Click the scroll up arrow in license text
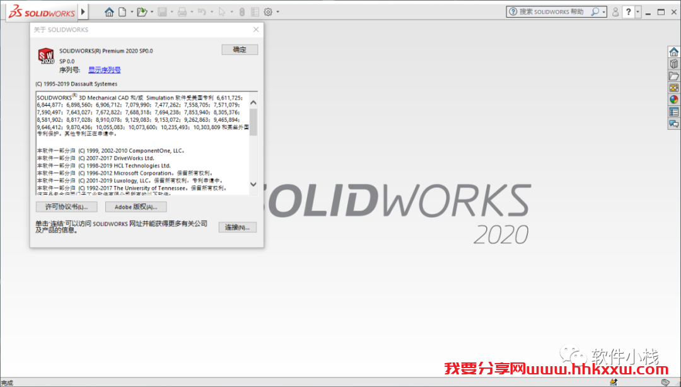This screenshot has width=681, height=387. pyautogui.click(x=253, y=103)
